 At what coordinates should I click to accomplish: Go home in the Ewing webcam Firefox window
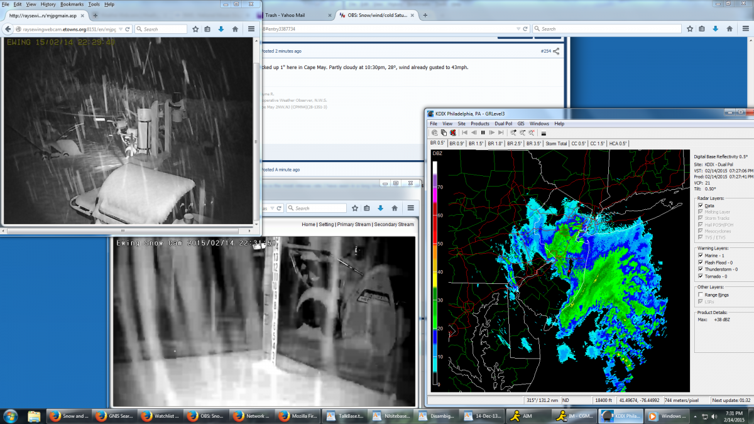235,29
